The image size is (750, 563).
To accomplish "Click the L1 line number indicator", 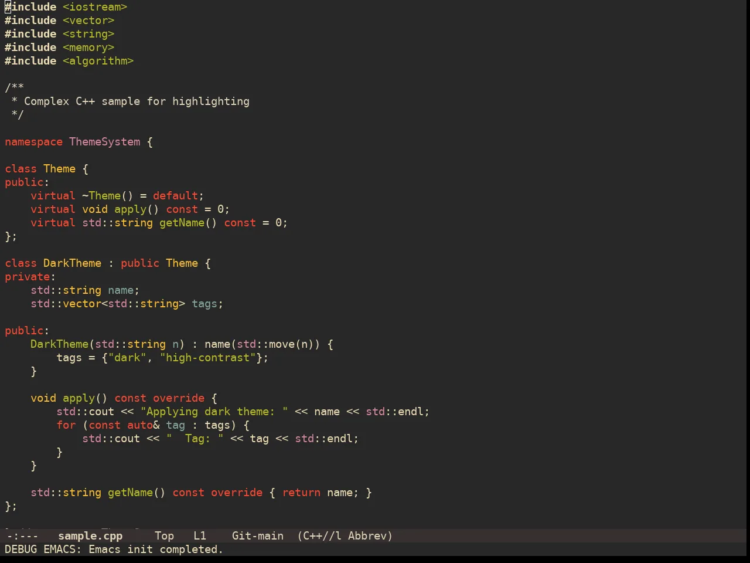I will coord(200,536).
